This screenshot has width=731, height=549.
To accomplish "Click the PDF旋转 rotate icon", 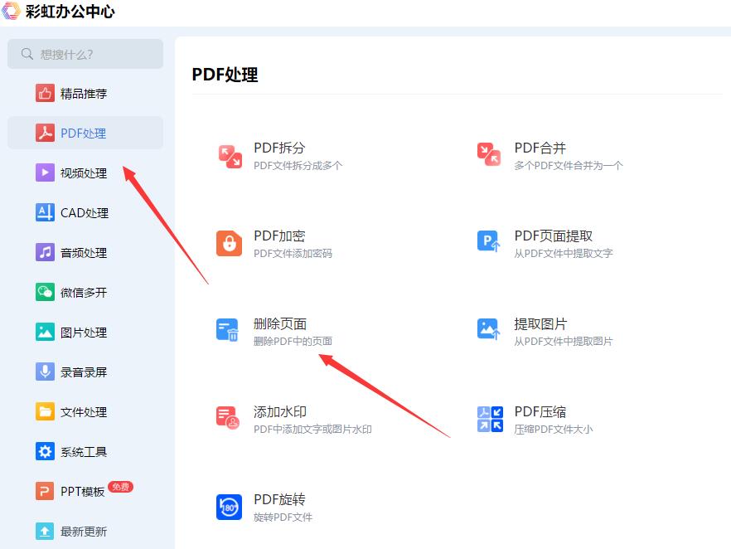I will (230, 506).
